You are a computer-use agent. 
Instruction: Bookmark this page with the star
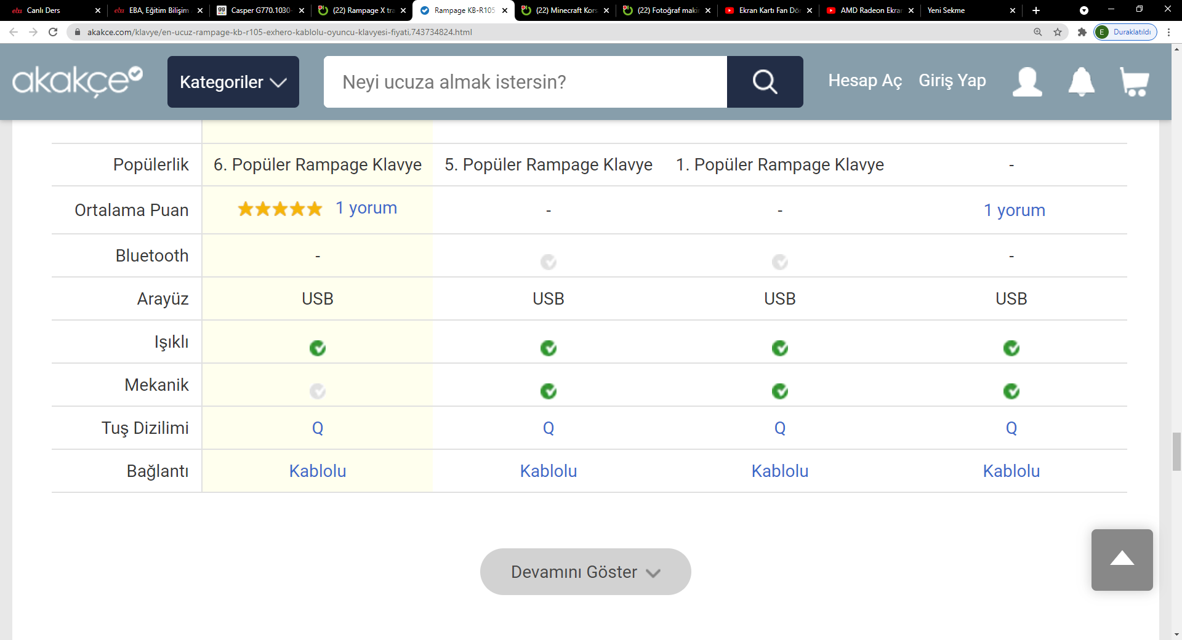[1058, 32]
